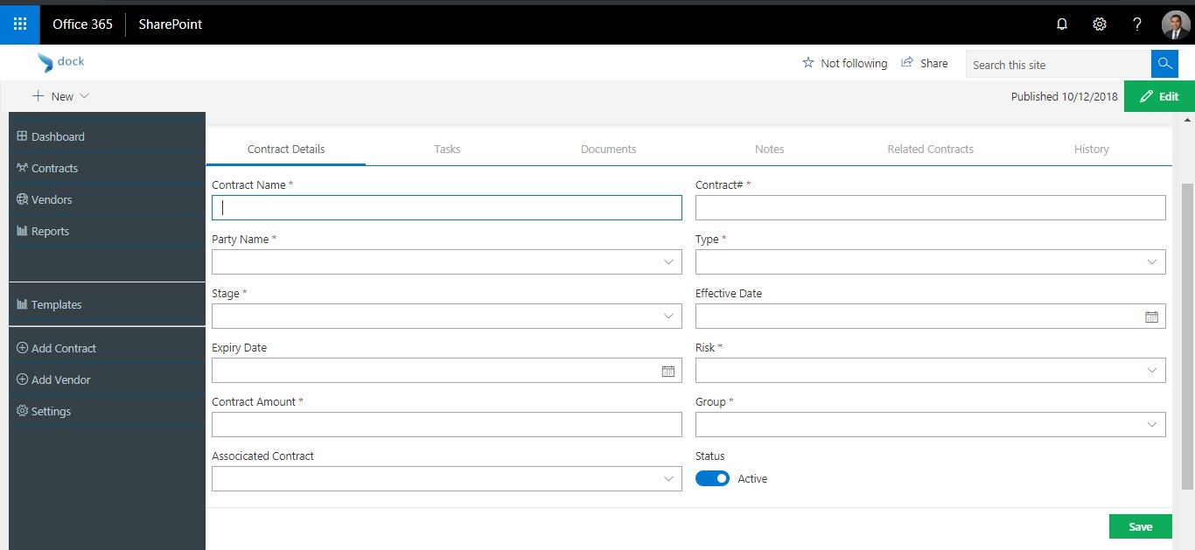Open the Related Contracts tab

click(x=930, y=149)
